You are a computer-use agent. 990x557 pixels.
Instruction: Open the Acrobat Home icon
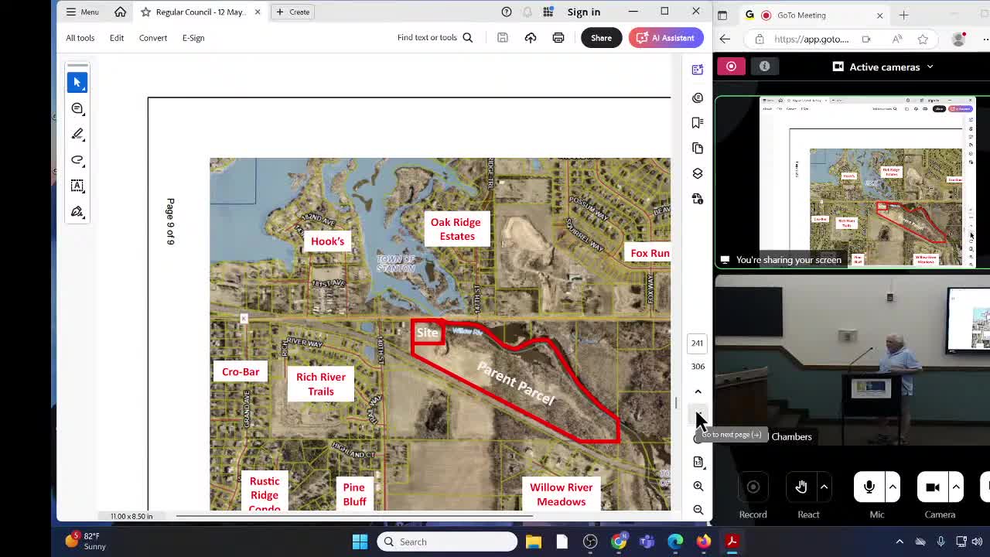(120, 12)
